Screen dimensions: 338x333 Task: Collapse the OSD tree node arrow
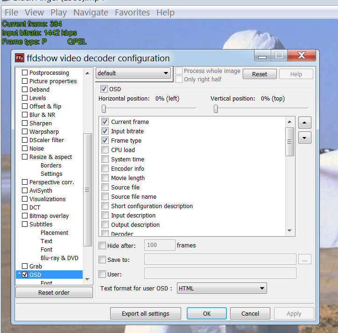(x=19, y=274)
